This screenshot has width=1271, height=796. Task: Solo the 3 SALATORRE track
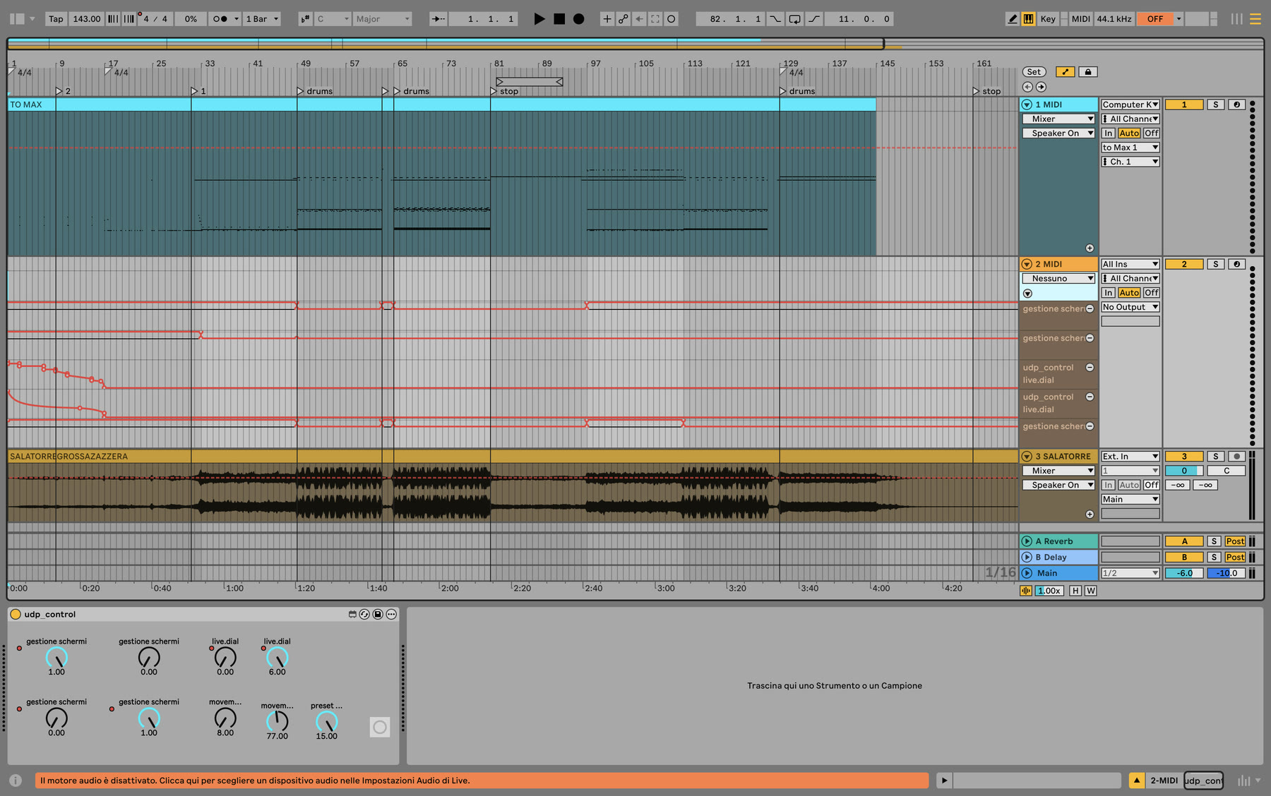point(1215,457)
